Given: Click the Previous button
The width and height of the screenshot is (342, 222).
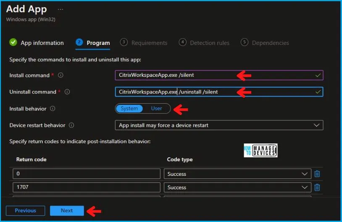Looking at the screenshot, I should [x=26, y=211].
